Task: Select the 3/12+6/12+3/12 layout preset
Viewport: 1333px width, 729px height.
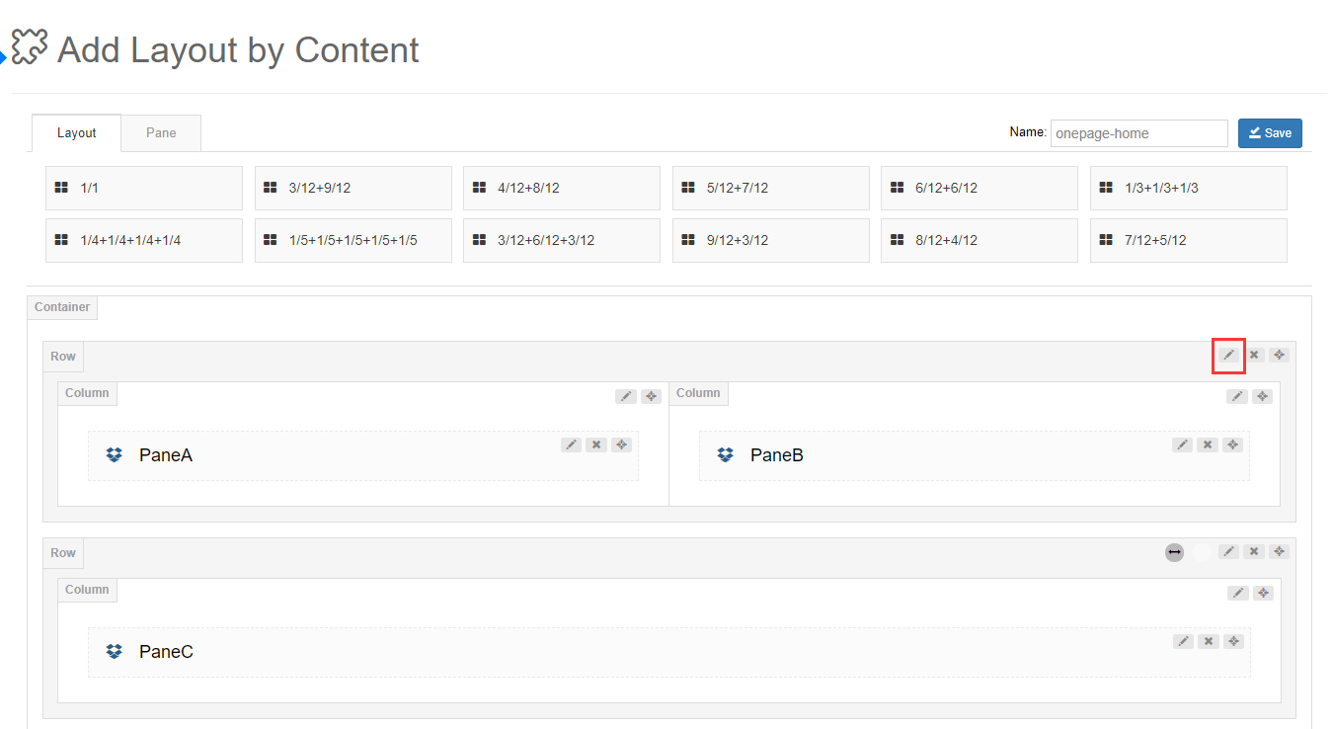Action: [x=562, y=240]
